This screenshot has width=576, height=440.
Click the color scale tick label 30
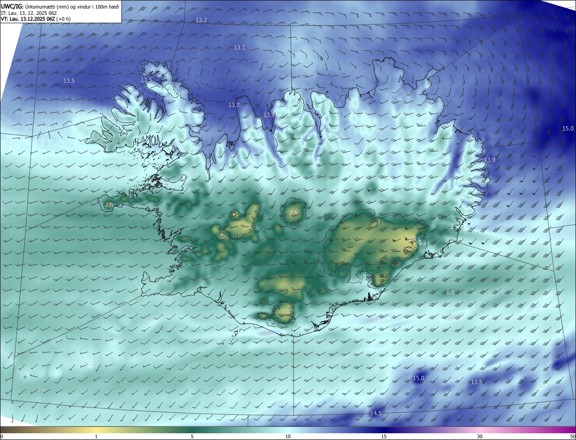(480, 436)
